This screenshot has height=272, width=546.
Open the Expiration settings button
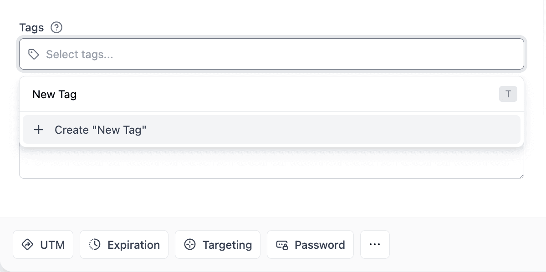124,245
